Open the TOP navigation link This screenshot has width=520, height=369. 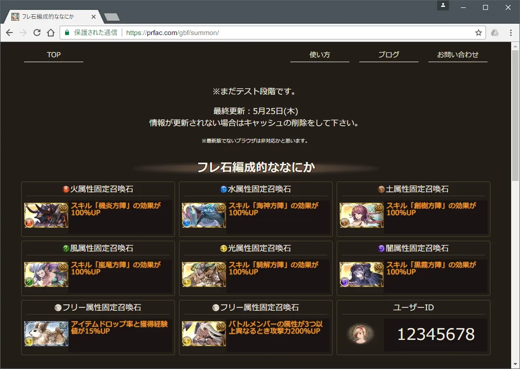pos(54,55)
